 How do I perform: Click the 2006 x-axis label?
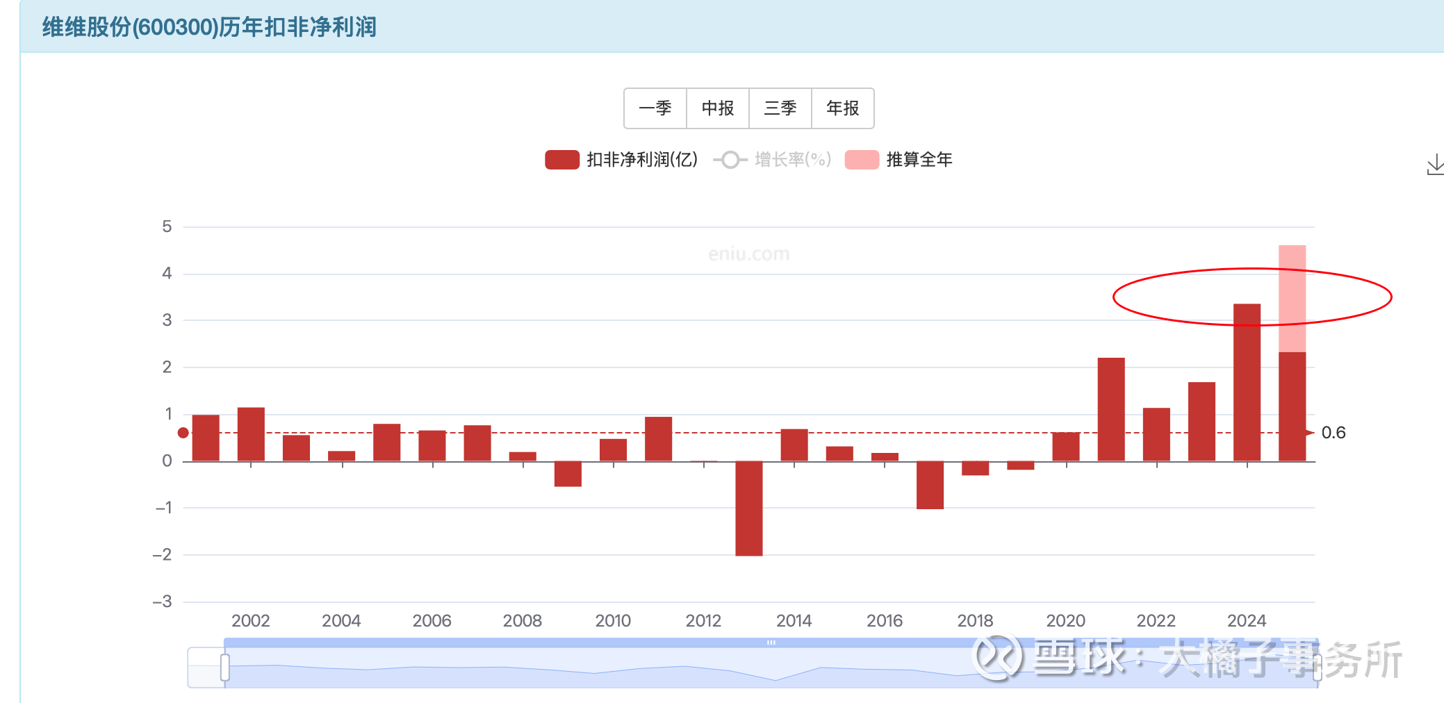pos(432,620)
